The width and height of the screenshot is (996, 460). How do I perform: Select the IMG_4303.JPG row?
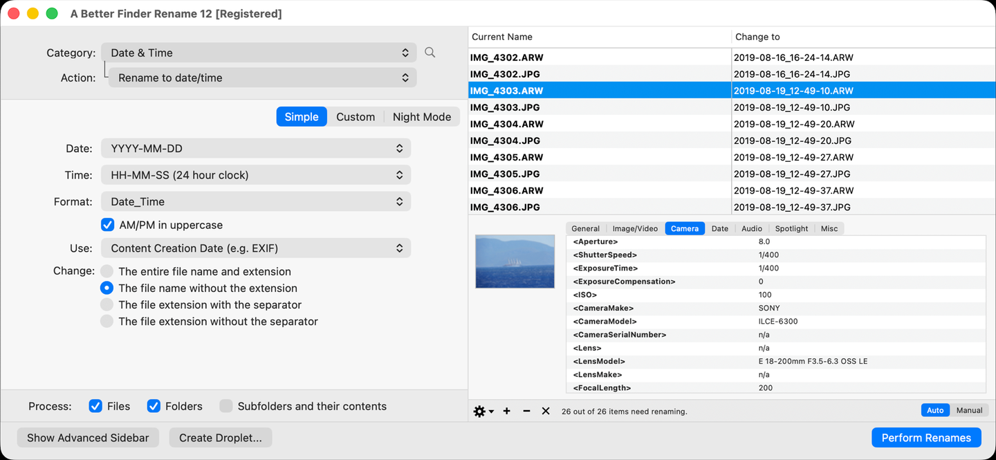732,107
